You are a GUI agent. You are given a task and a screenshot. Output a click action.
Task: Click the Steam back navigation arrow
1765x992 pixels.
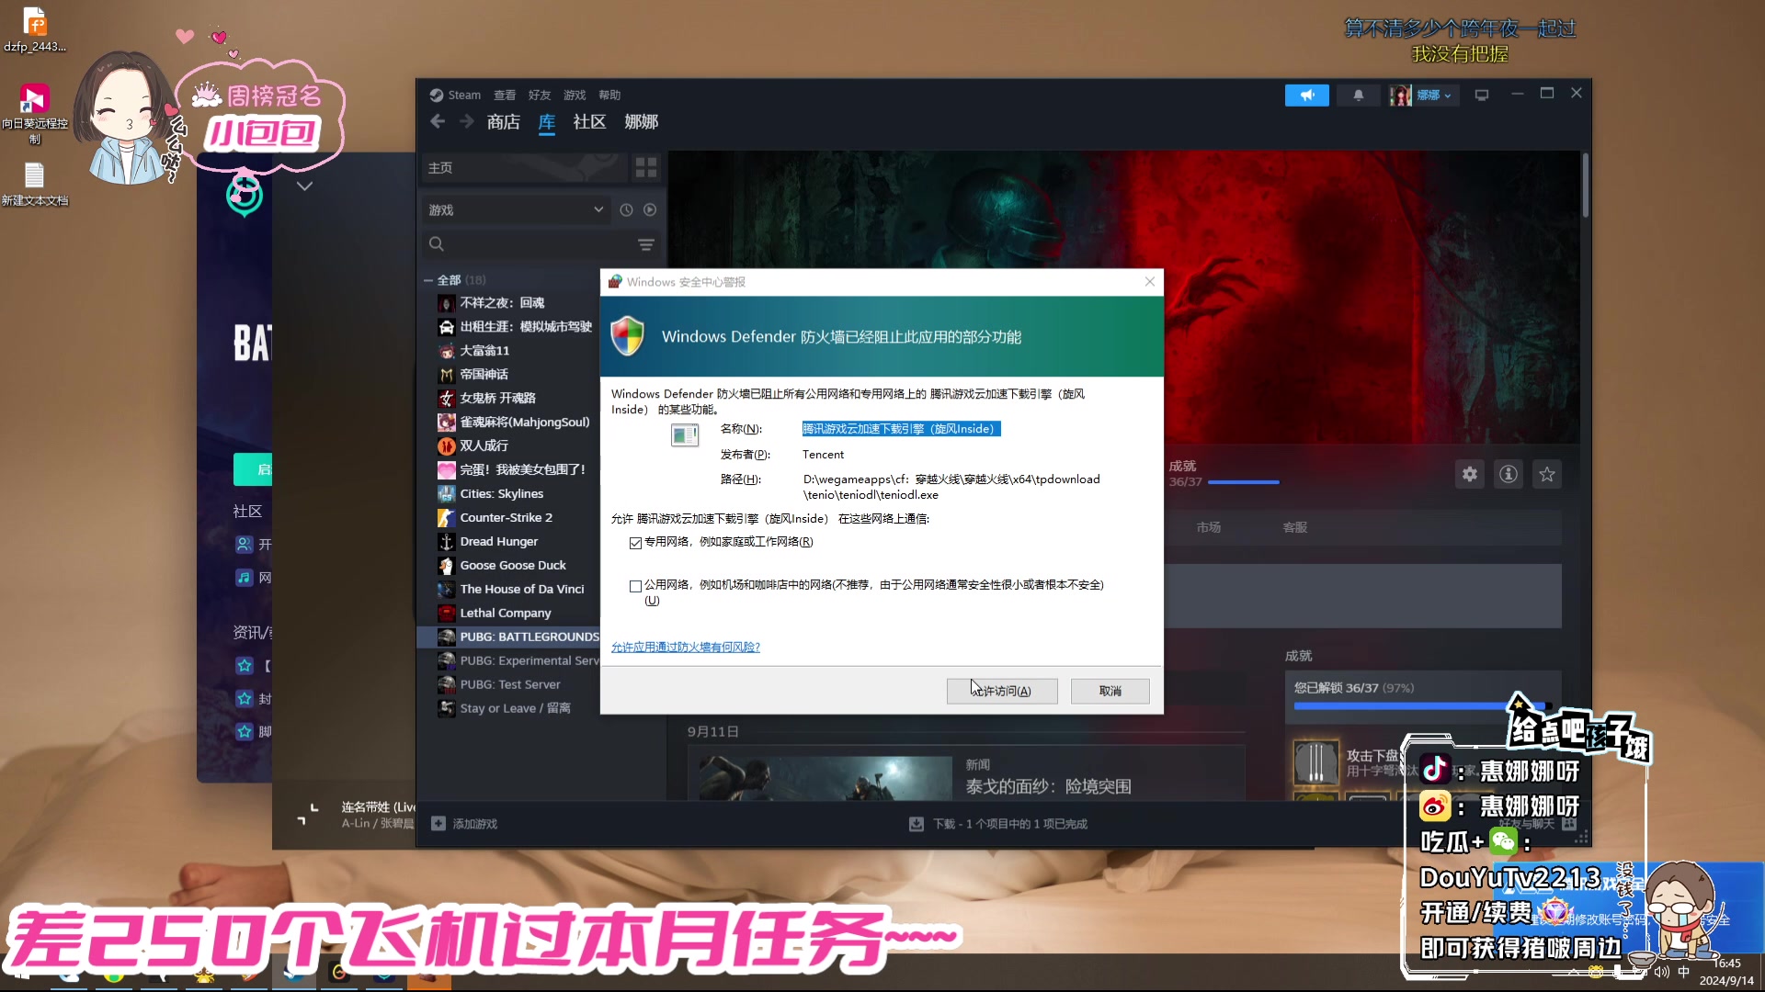coord(438,121)
